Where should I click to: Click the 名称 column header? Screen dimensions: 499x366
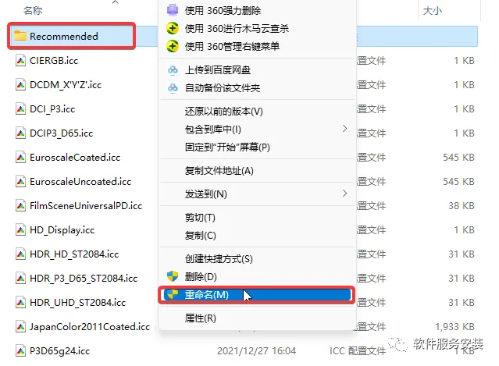33,10
